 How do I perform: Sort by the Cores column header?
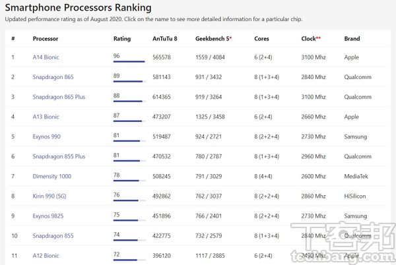point(261,39)
